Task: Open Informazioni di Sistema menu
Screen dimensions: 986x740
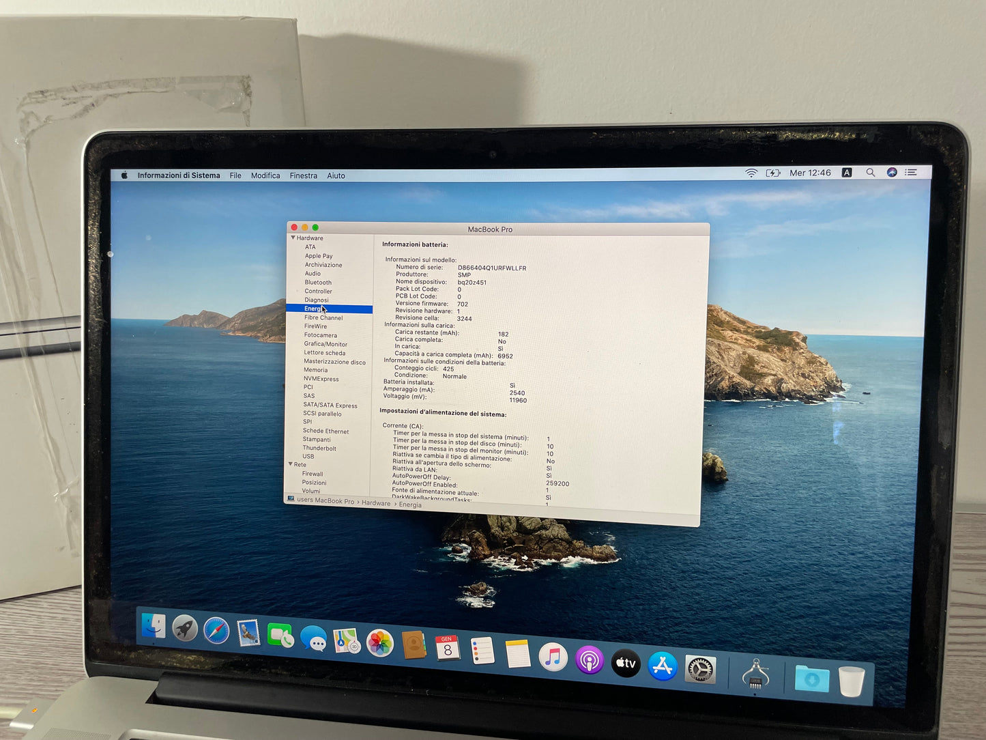Action: pyautogui.click(x=179, y=175)
